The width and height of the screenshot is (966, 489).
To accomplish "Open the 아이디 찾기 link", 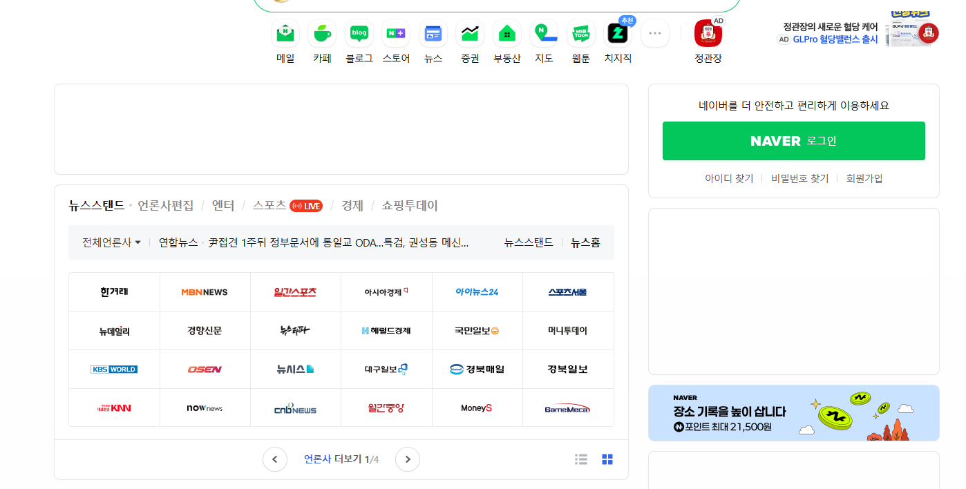I will (729, 178).
